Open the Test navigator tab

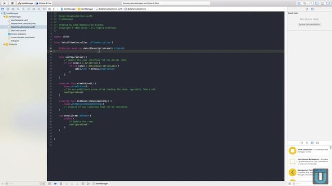pyautogui.click(x=29, y=9)
